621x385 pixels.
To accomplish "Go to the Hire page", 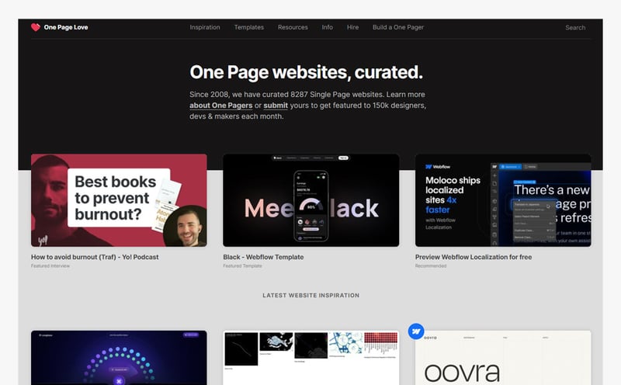I will click(x=352, y=27).
